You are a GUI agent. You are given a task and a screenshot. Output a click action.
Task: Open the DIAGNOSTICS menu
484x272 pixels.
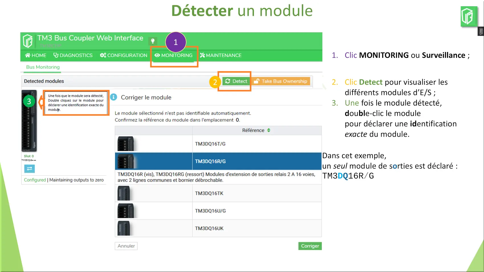coord(73,55)
